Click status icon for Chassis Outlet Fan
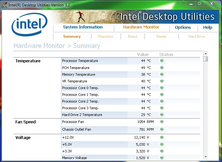The height and width of the screenshot is (162, 222). [162, 129]
